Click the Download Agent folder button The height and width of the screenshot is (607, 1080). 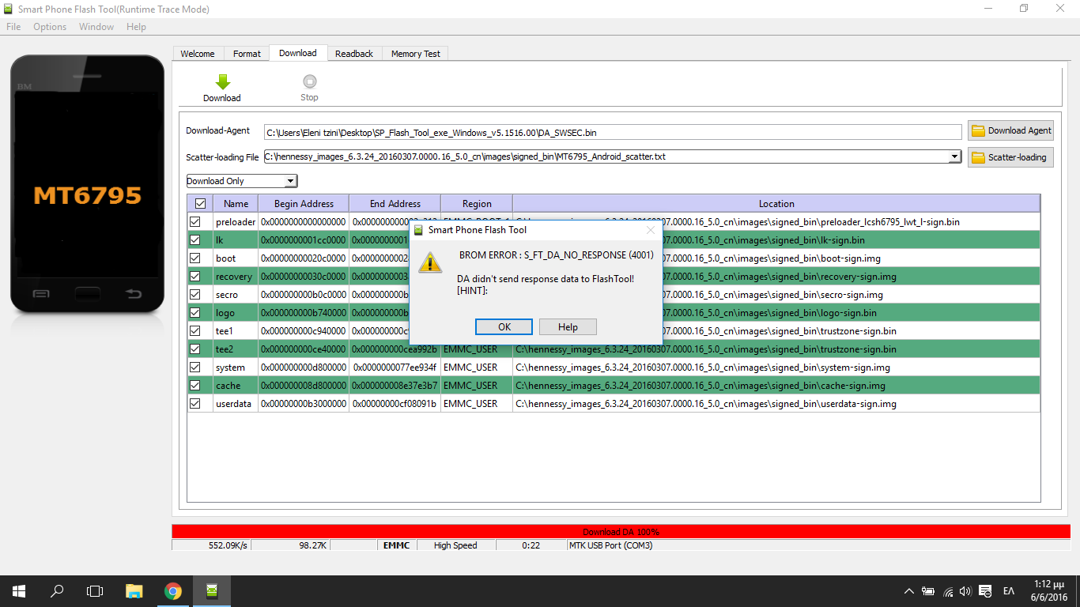(x=1010, y=130)
